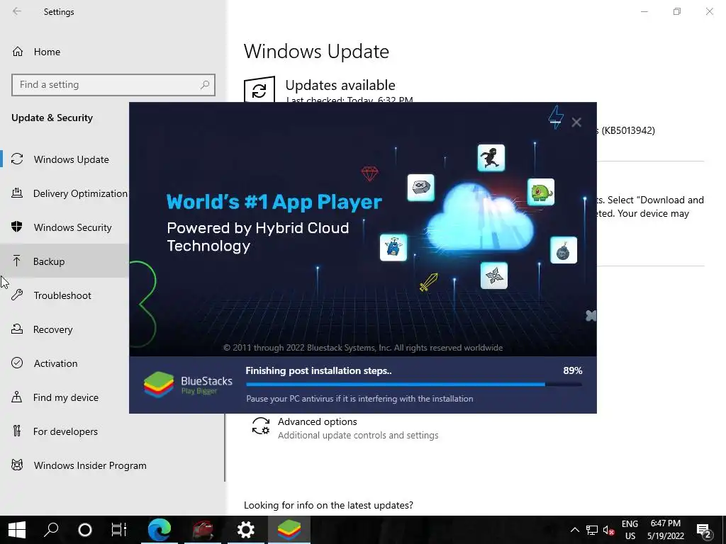
Task: Click the shuriken game tile
Action: 494,276
